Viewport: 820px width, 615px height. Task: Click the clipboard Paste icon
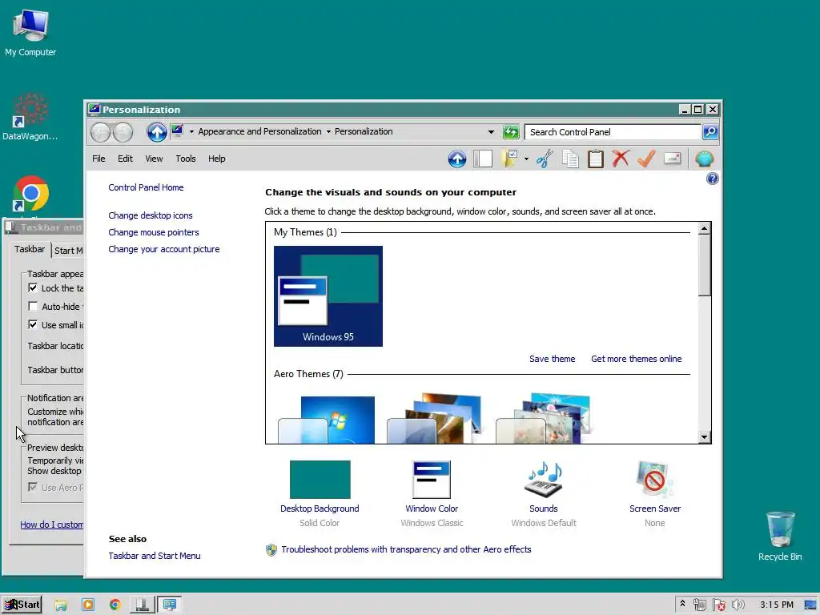(x=595, y=159)
